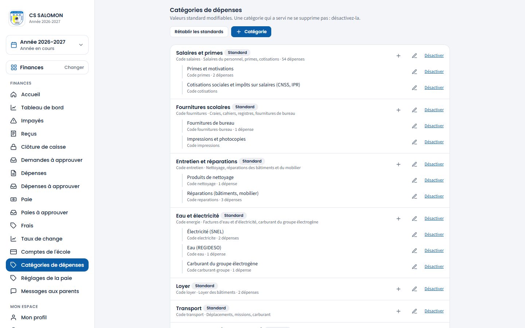
Task: Deactivate the Salaires et primes category
Action: (x=434, y=56)
